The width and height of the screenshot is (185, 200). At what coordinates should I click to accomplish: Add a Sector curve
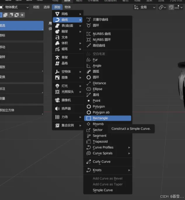point(96,130)
